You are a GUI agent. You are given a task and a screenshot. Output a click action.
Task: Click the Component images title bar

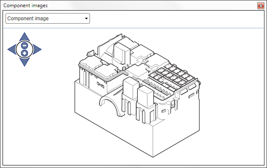tap(129, 5)
